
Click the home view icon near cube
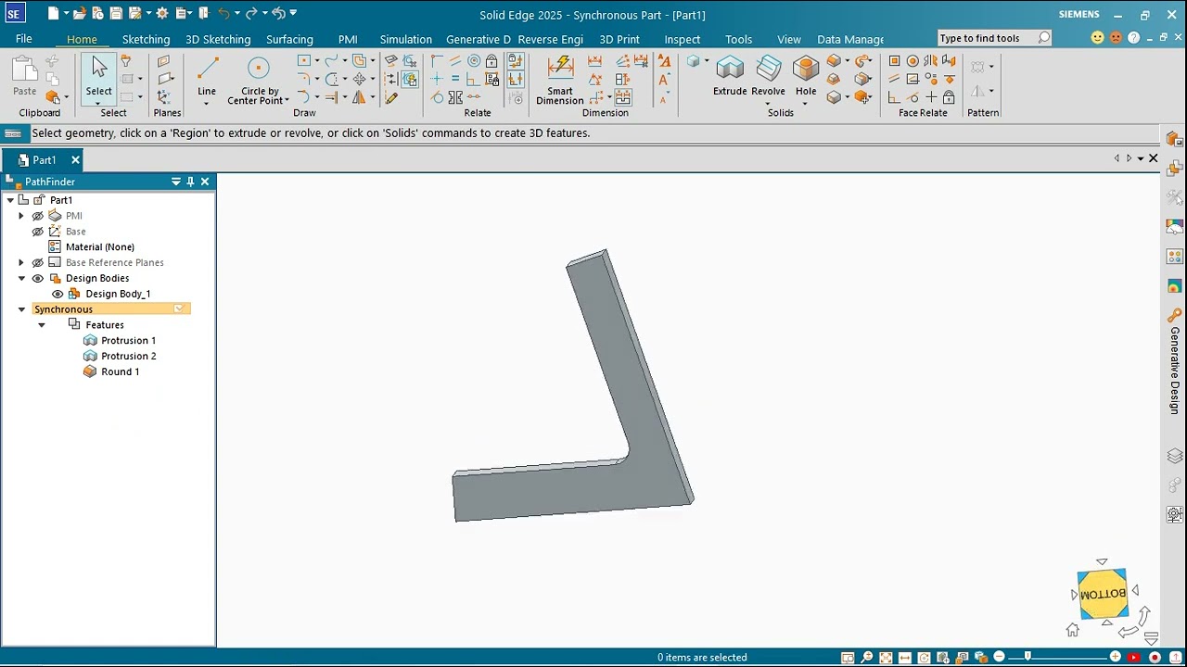point(1073,631)
